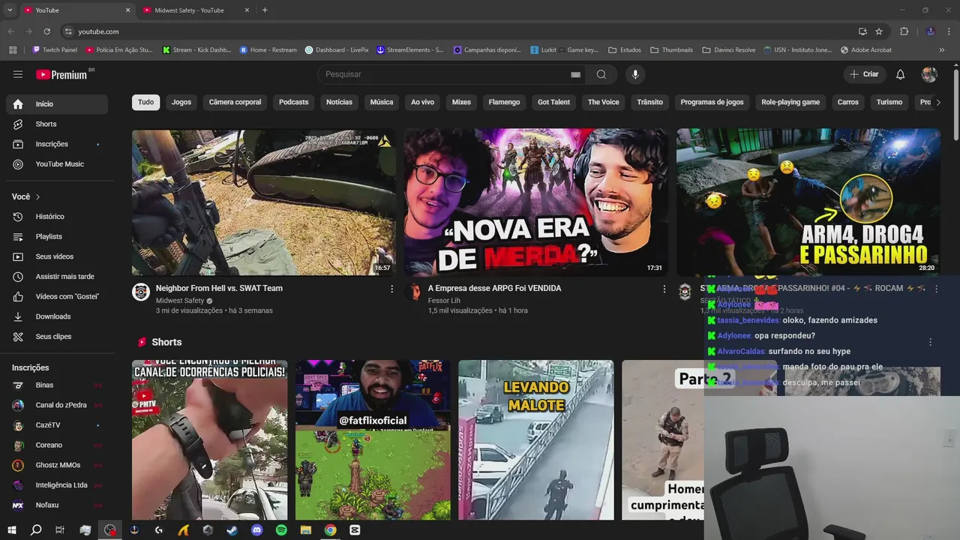Screen dimensions: 960x540
Task: Select the Música category chip
Action: click(381, 102)
